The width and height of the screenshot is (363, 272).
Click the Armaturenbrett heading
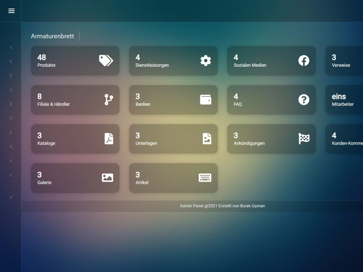(x=52, y=36)
